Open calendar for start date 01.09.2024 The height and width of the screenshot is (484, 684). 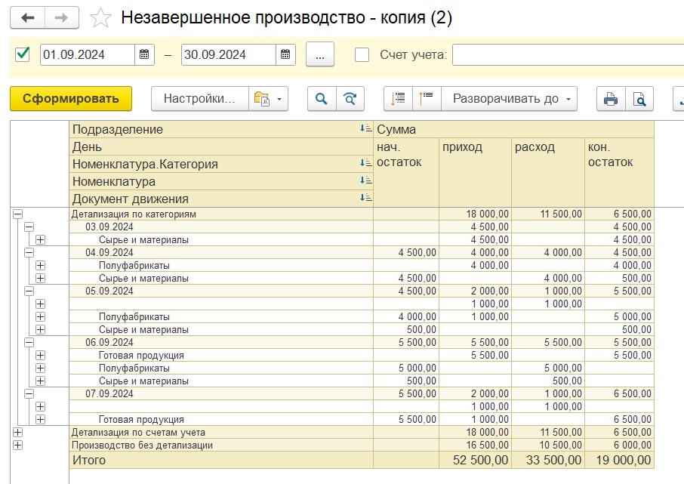pos(144,54)
